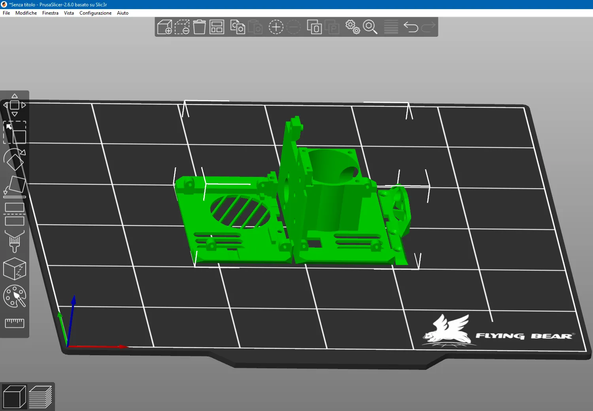This screenshot has height=411, width=593.
Task: Arrange objects on the bed
Action: pos(217,27)
